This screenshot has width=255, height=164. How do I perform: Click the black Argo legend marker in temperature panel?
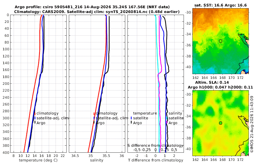35,122
